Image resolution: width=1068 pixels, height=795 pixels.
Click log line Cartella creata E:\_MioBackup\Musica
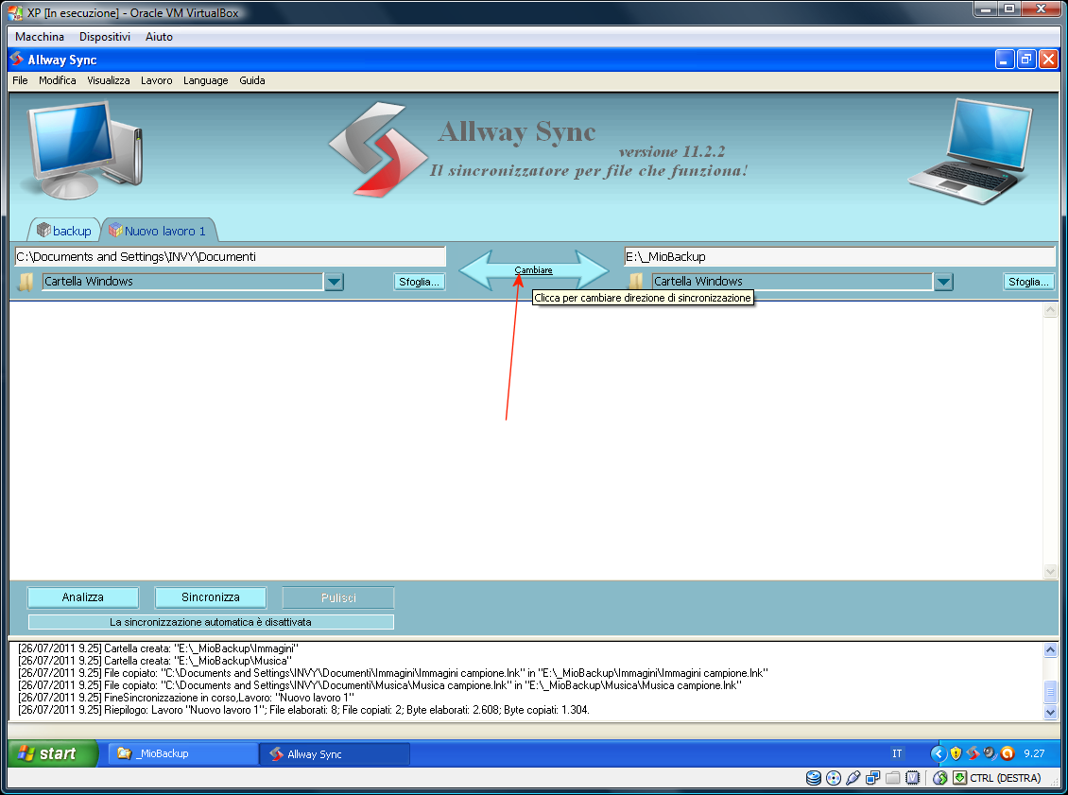155,661
